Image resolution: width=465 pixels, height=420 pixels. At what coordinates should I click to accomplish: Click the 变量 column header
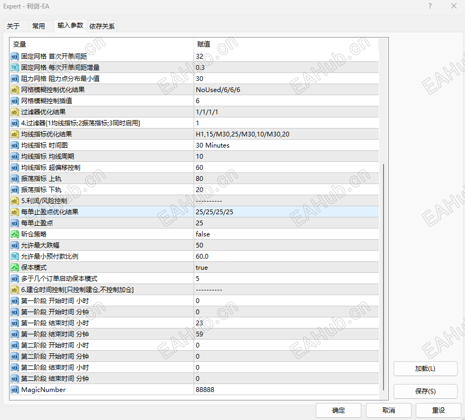(x=102, y=44)
